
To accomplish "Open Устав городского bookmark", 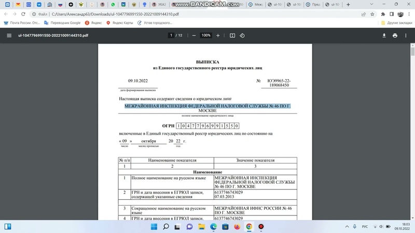I will coord(155,23).
